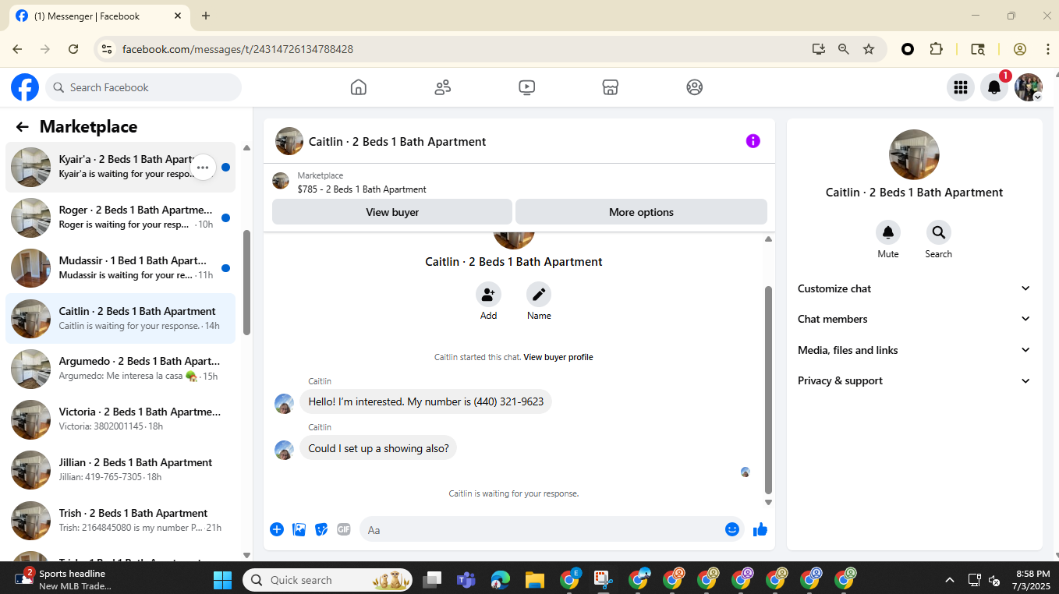
Task: Open Windows Start menu
Action: coord(222,580)
